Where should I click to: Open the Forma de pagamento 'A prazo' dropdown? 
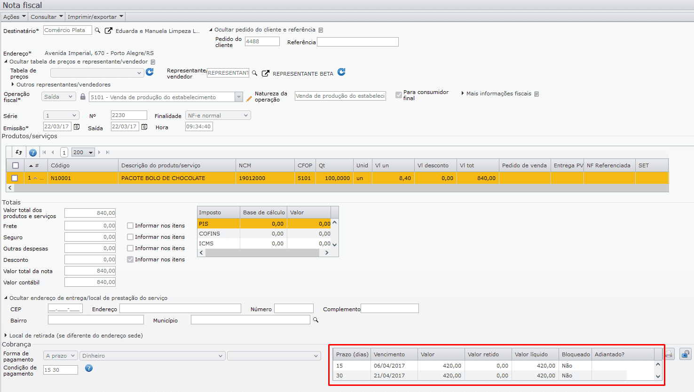[60, 356]
